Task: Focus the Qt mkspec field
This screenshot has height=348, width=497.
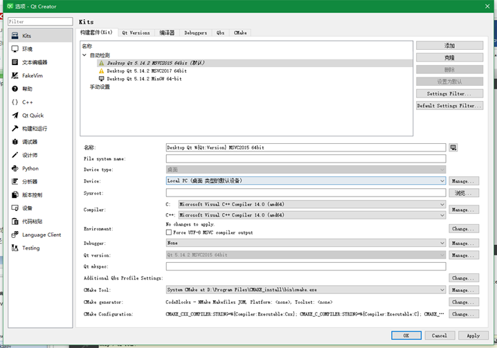Action: [306, 266]
